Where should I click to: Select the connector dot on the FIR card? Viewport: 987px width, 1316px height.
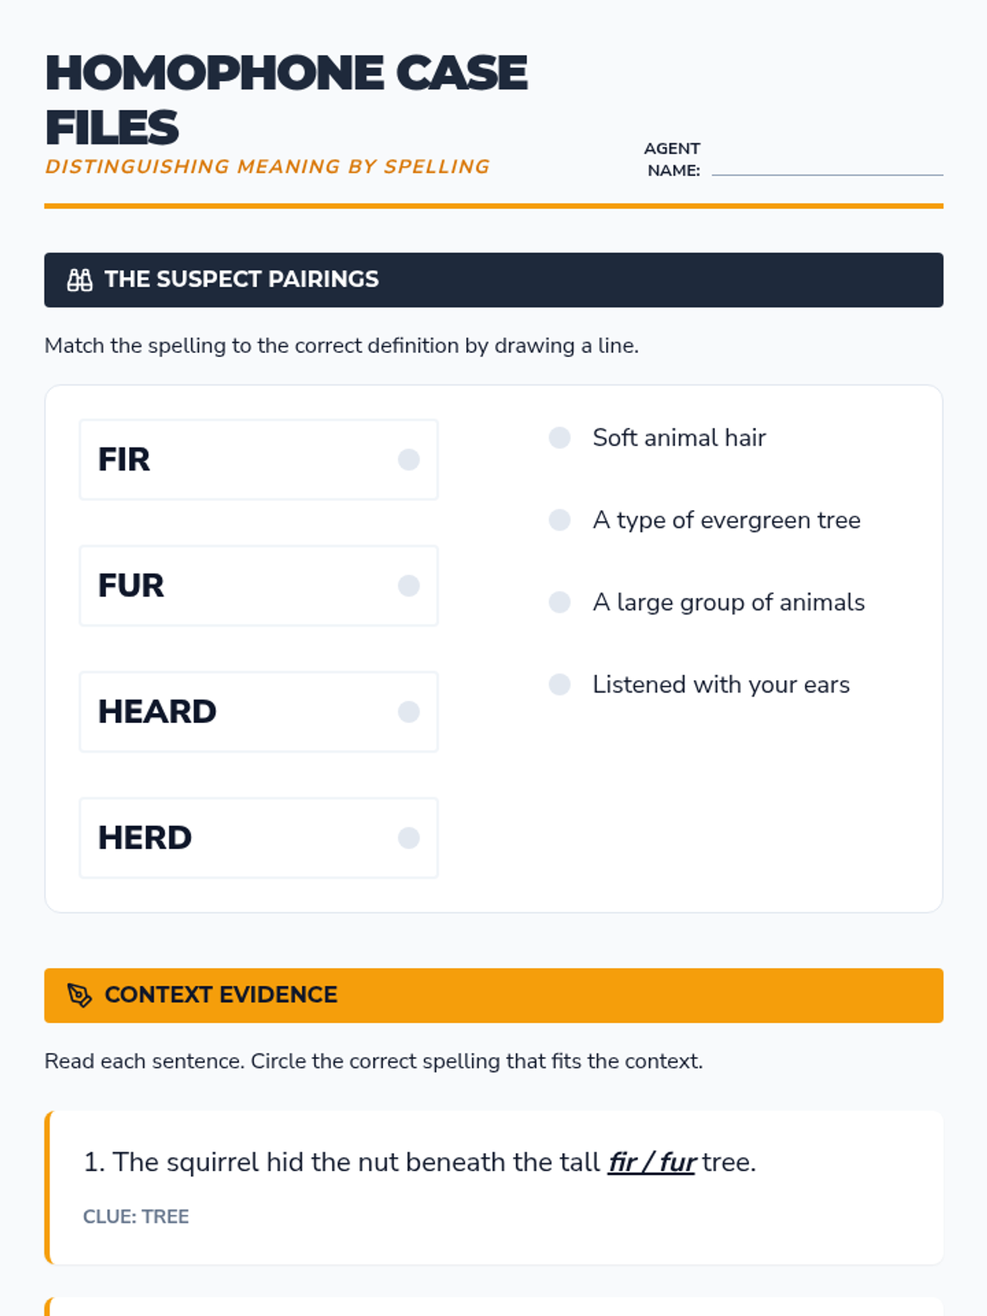pos(409,459)
